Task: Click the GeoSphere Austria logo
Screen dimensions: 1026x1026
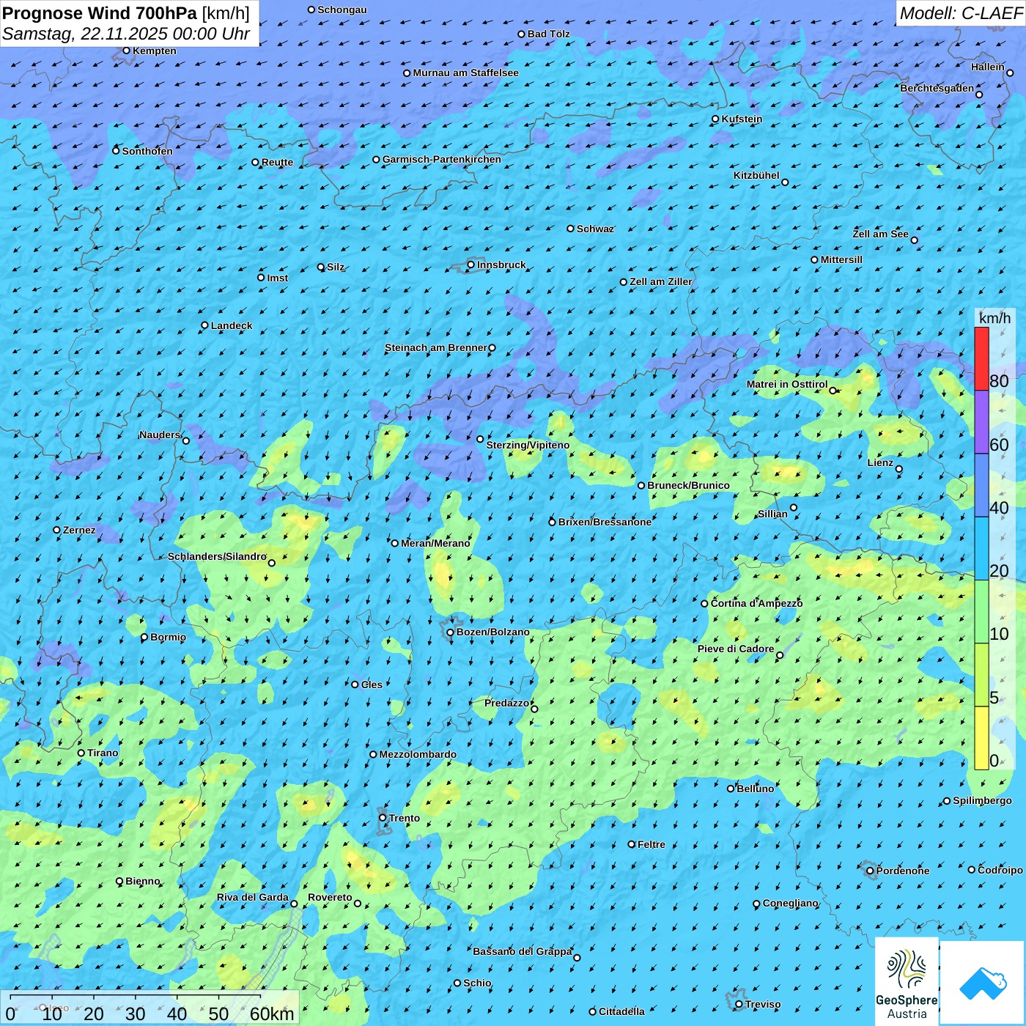Action: pyautogui.click(x=907, y=981)
